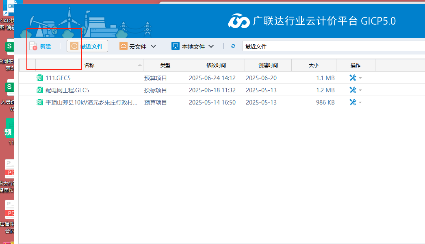Screen dimensions: 425x244
Task: Expand actions dropdown arrow for 111.GEC5
Action: point(360,78)
